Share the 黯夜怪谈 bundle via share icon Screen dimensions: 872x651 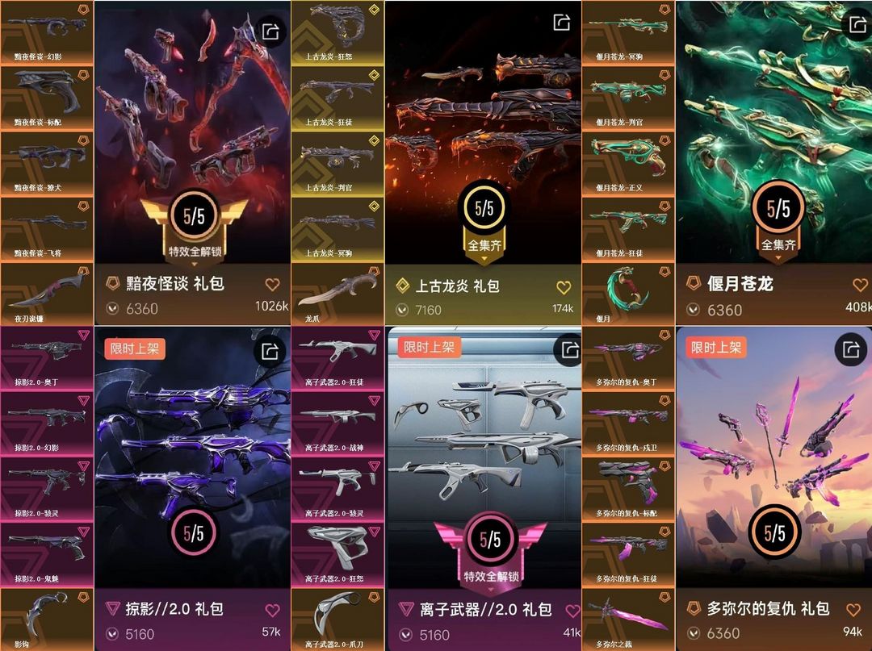pos(270,31)
